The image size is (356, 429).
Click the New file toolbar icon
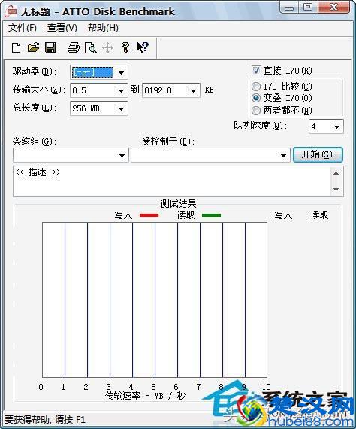17,48
